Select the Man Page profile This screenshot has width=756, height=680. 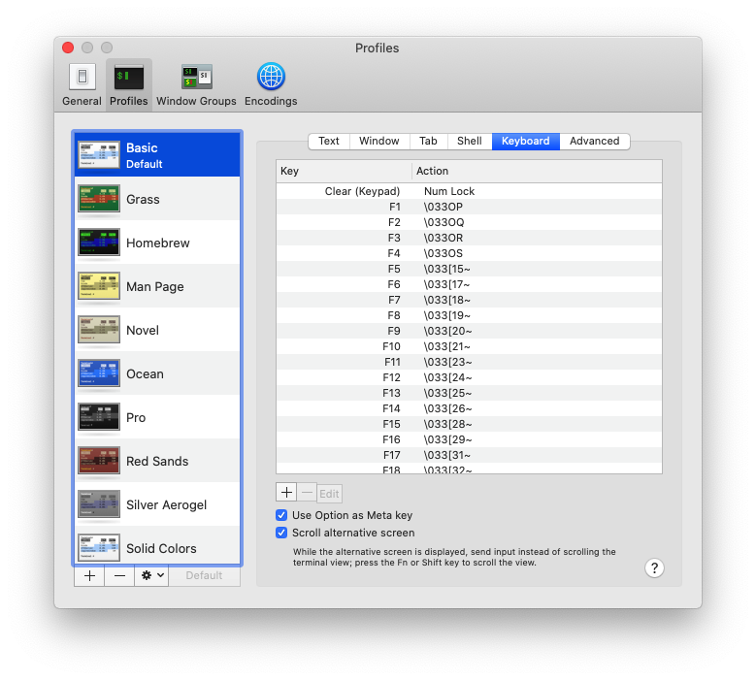click(x=157, y=286)
